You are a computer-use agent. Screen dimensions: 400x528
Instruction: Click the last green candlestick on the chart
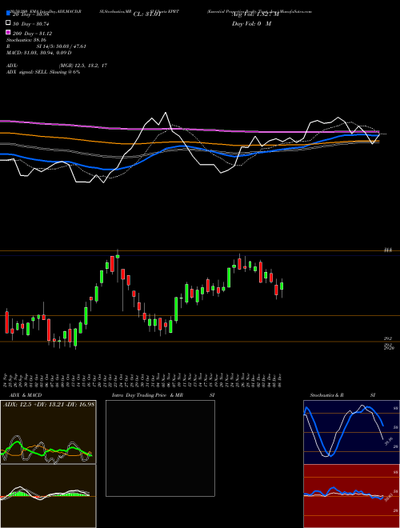[x=282, y=286]
